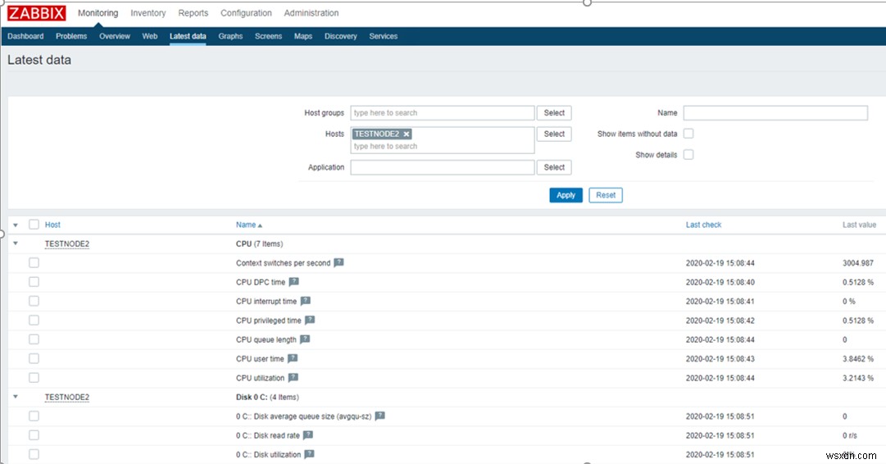Image resolution: width=886 pixels, height=464 pixels.
Task: Sort by Last check column
Action: pos(703,225)
